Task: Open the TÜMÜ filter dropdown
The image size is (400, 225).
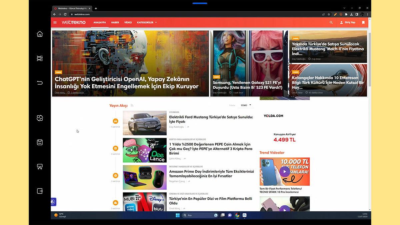Action: 246,105
